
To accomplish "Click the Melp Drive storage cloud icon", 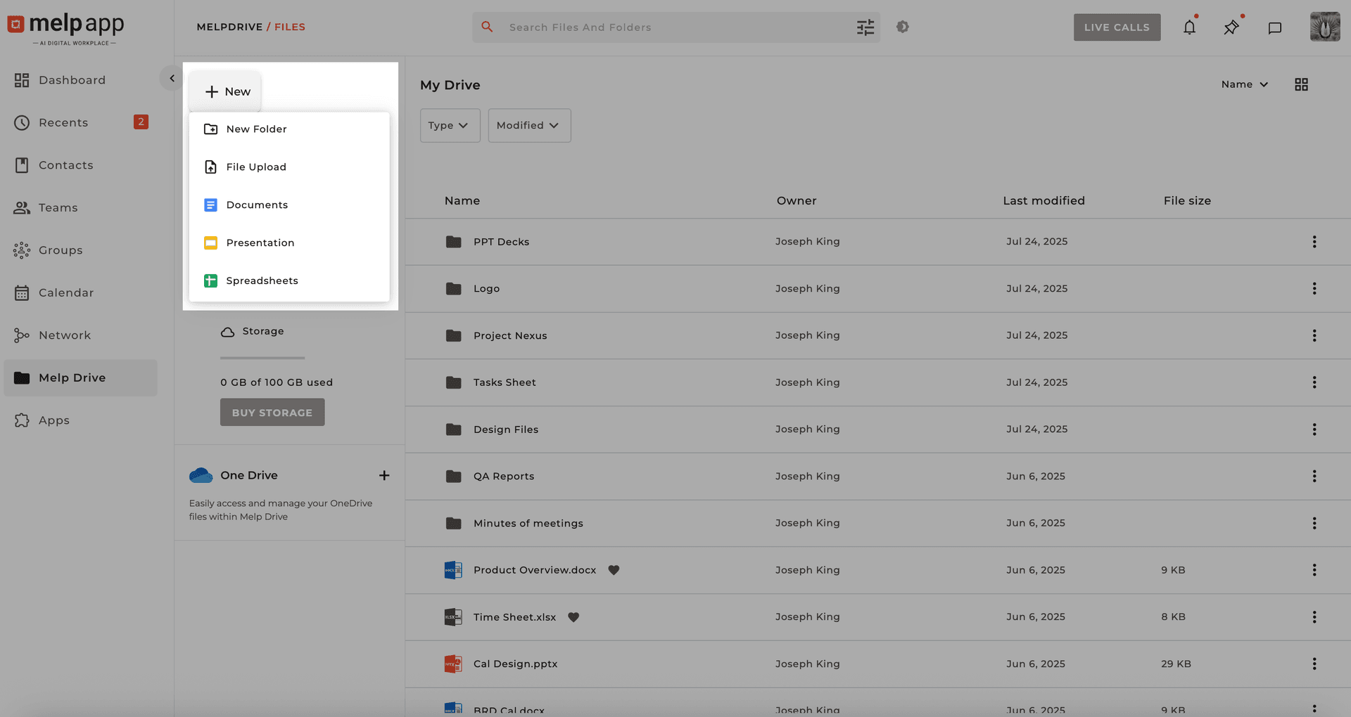I will 228,331.
